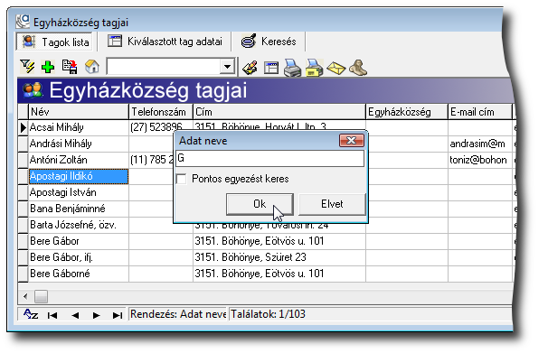This screenshot has width=548, height=353.
Task: Open the Kiválasztott tag adatai tab
Action: (165, 42)
